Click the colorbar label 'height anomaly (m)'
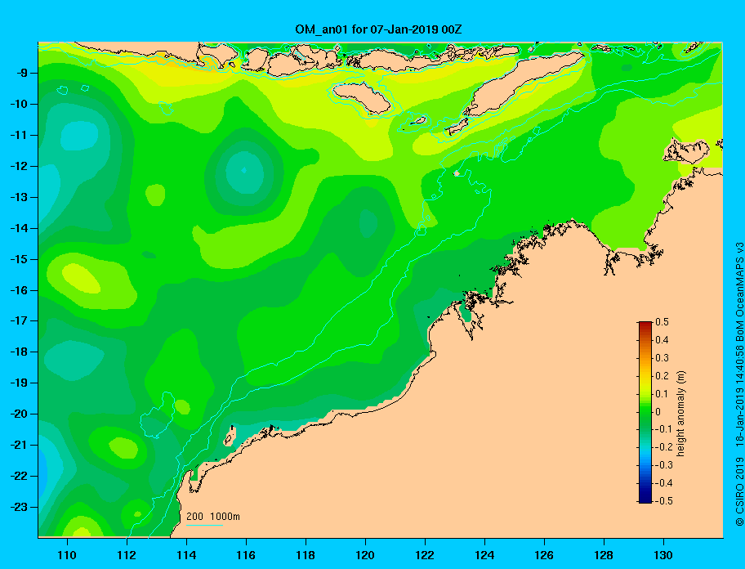 (x=680, y=413)
